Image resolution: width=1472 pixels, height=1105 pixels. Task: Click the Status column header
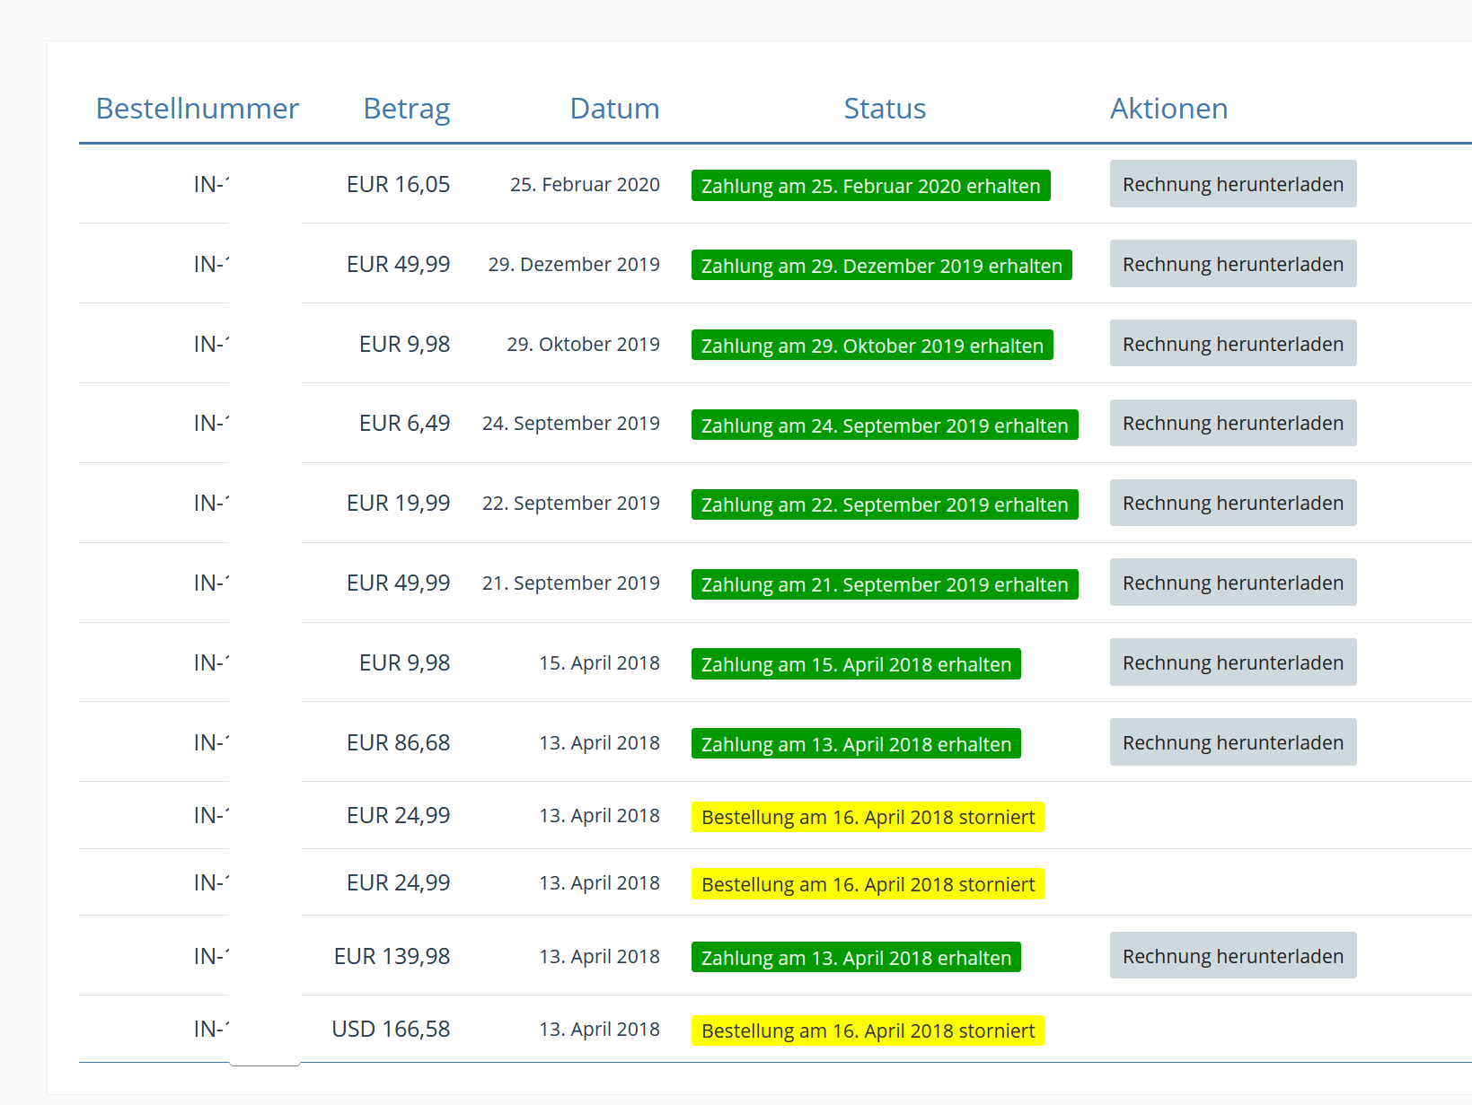click(884, 109)
